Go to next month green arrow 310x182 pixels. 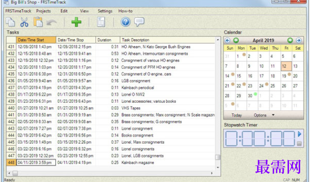click(x=290, y=40)
